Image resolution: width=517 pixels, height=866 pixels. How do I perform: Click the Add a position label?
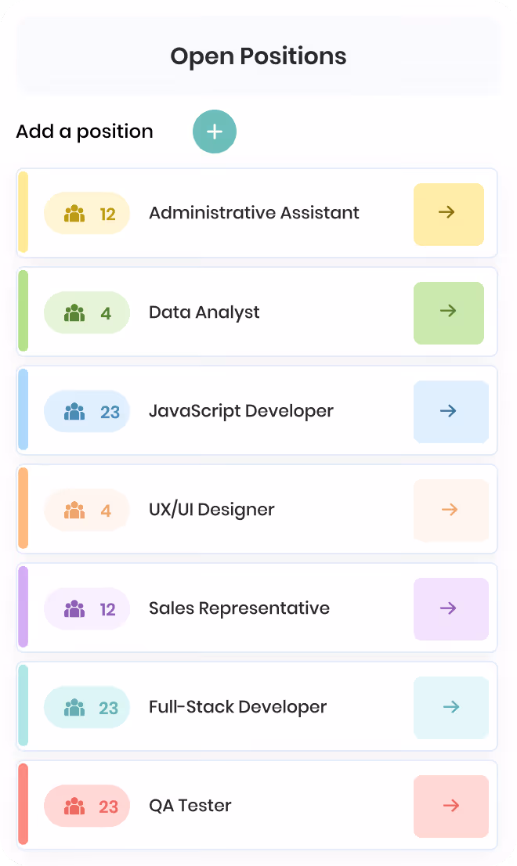(x=85, y=132)
